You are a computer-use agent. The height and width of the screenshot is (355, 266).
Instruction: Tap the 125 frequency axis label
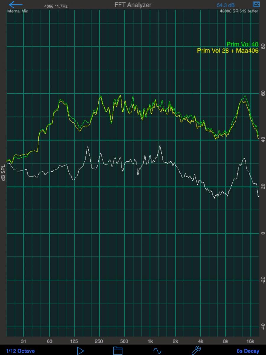(74, 341)
